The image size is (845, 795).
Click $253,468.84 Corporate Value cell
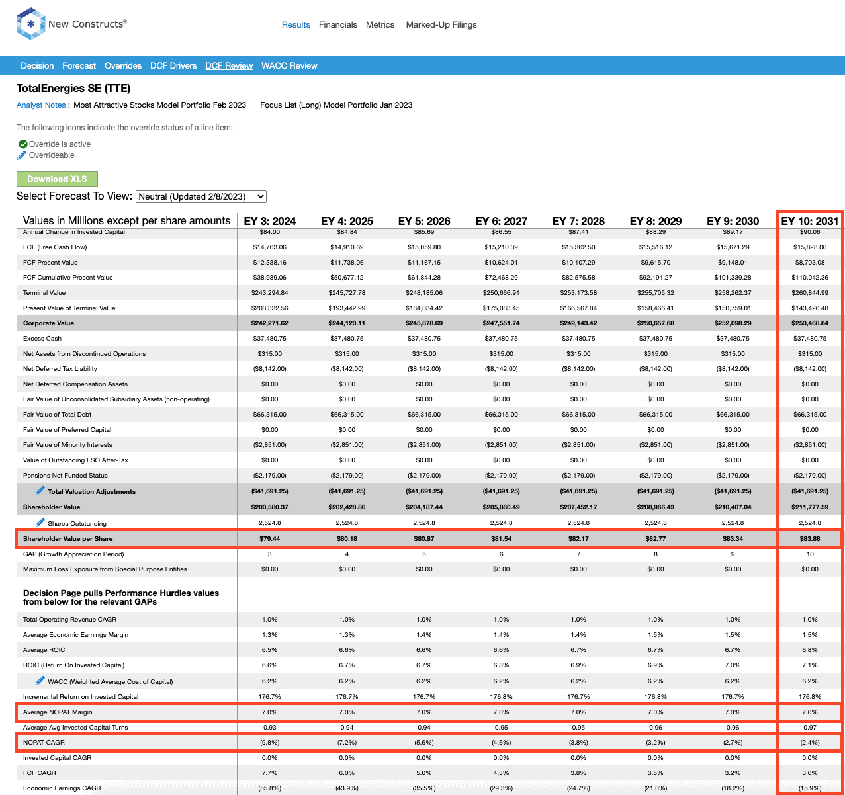pyautogui.click(x=810, y=323)
